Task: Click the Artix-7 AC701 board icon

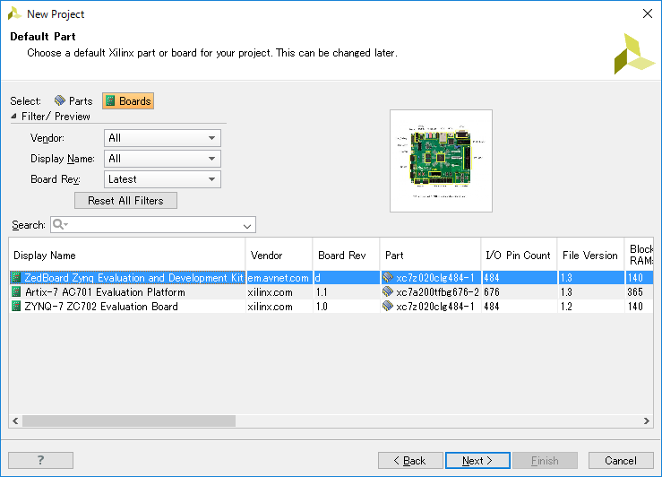Action: [x=16, y=292]
